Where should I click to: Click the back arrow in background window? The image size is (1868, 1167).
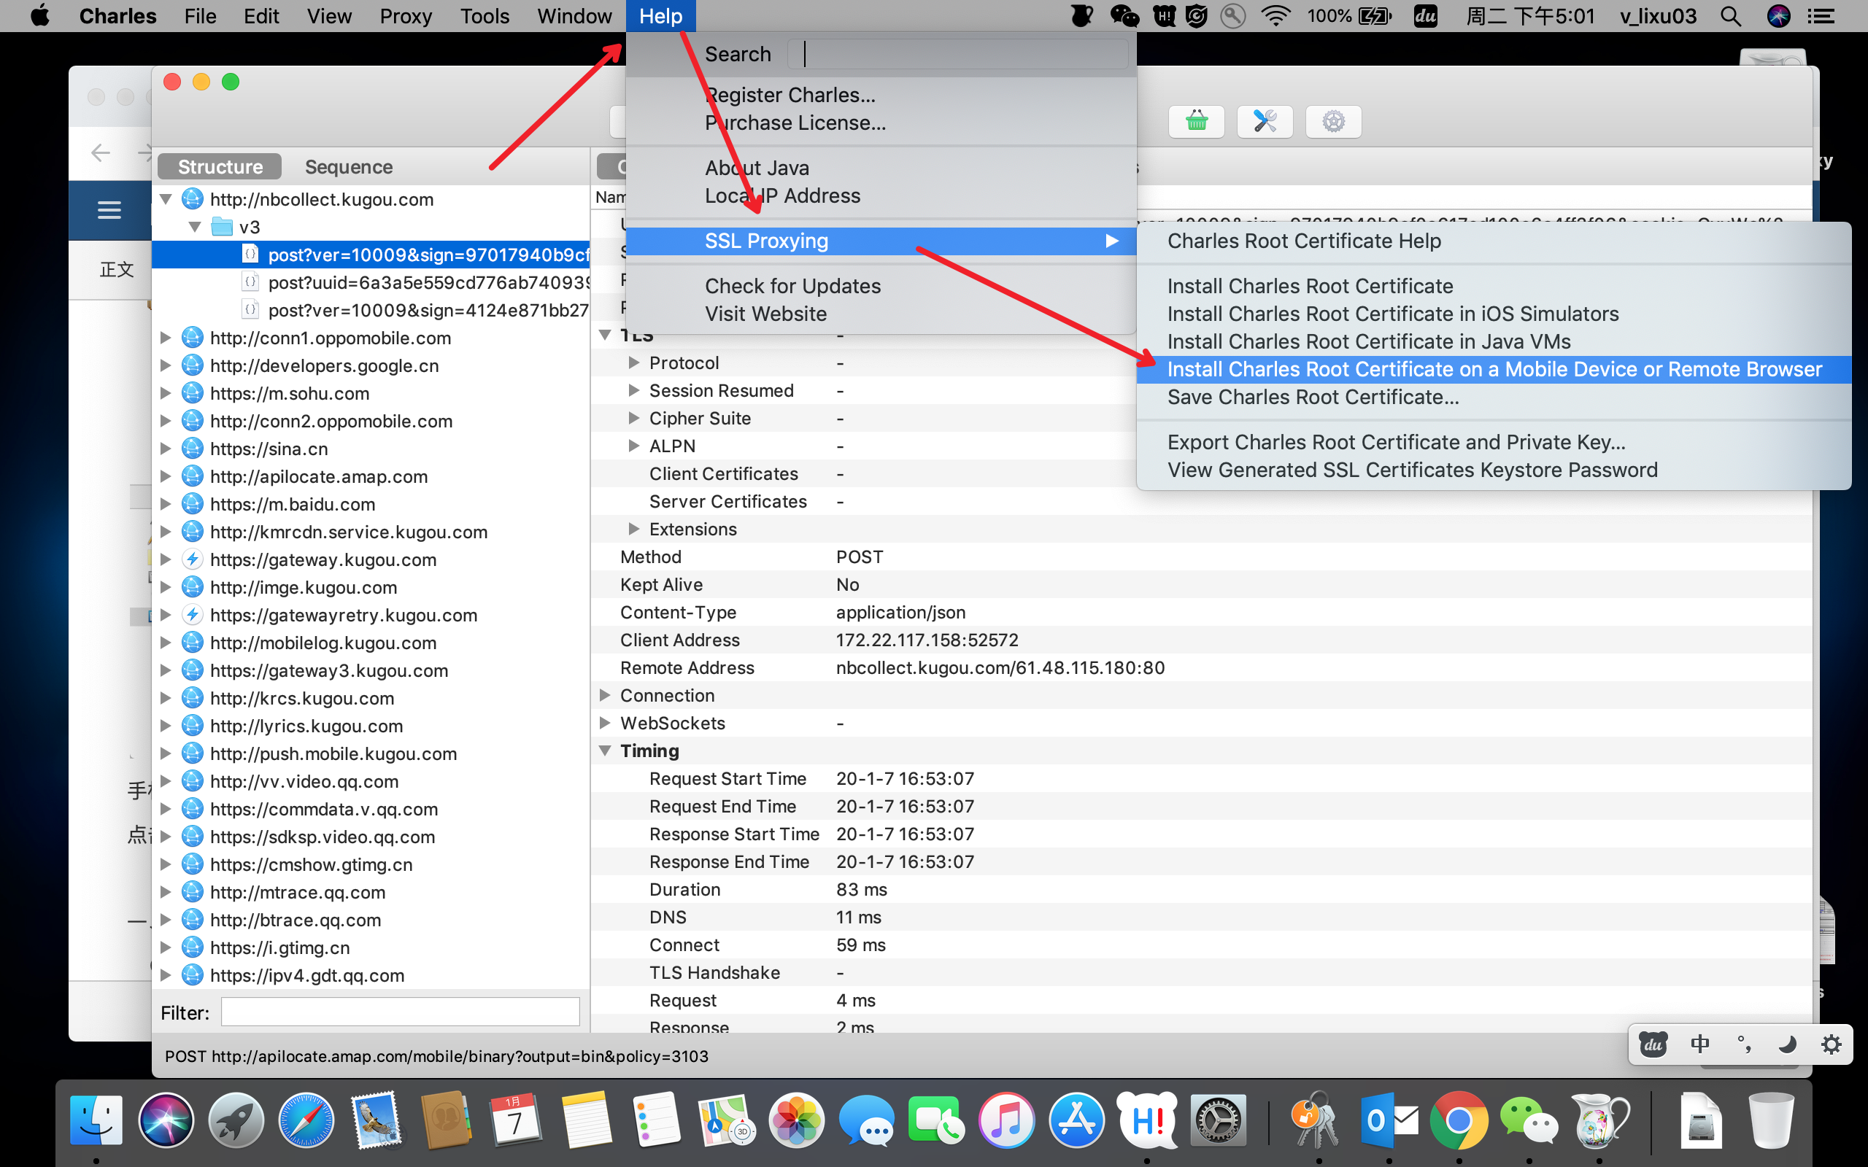pyautogui.click(x=101, y=153)
